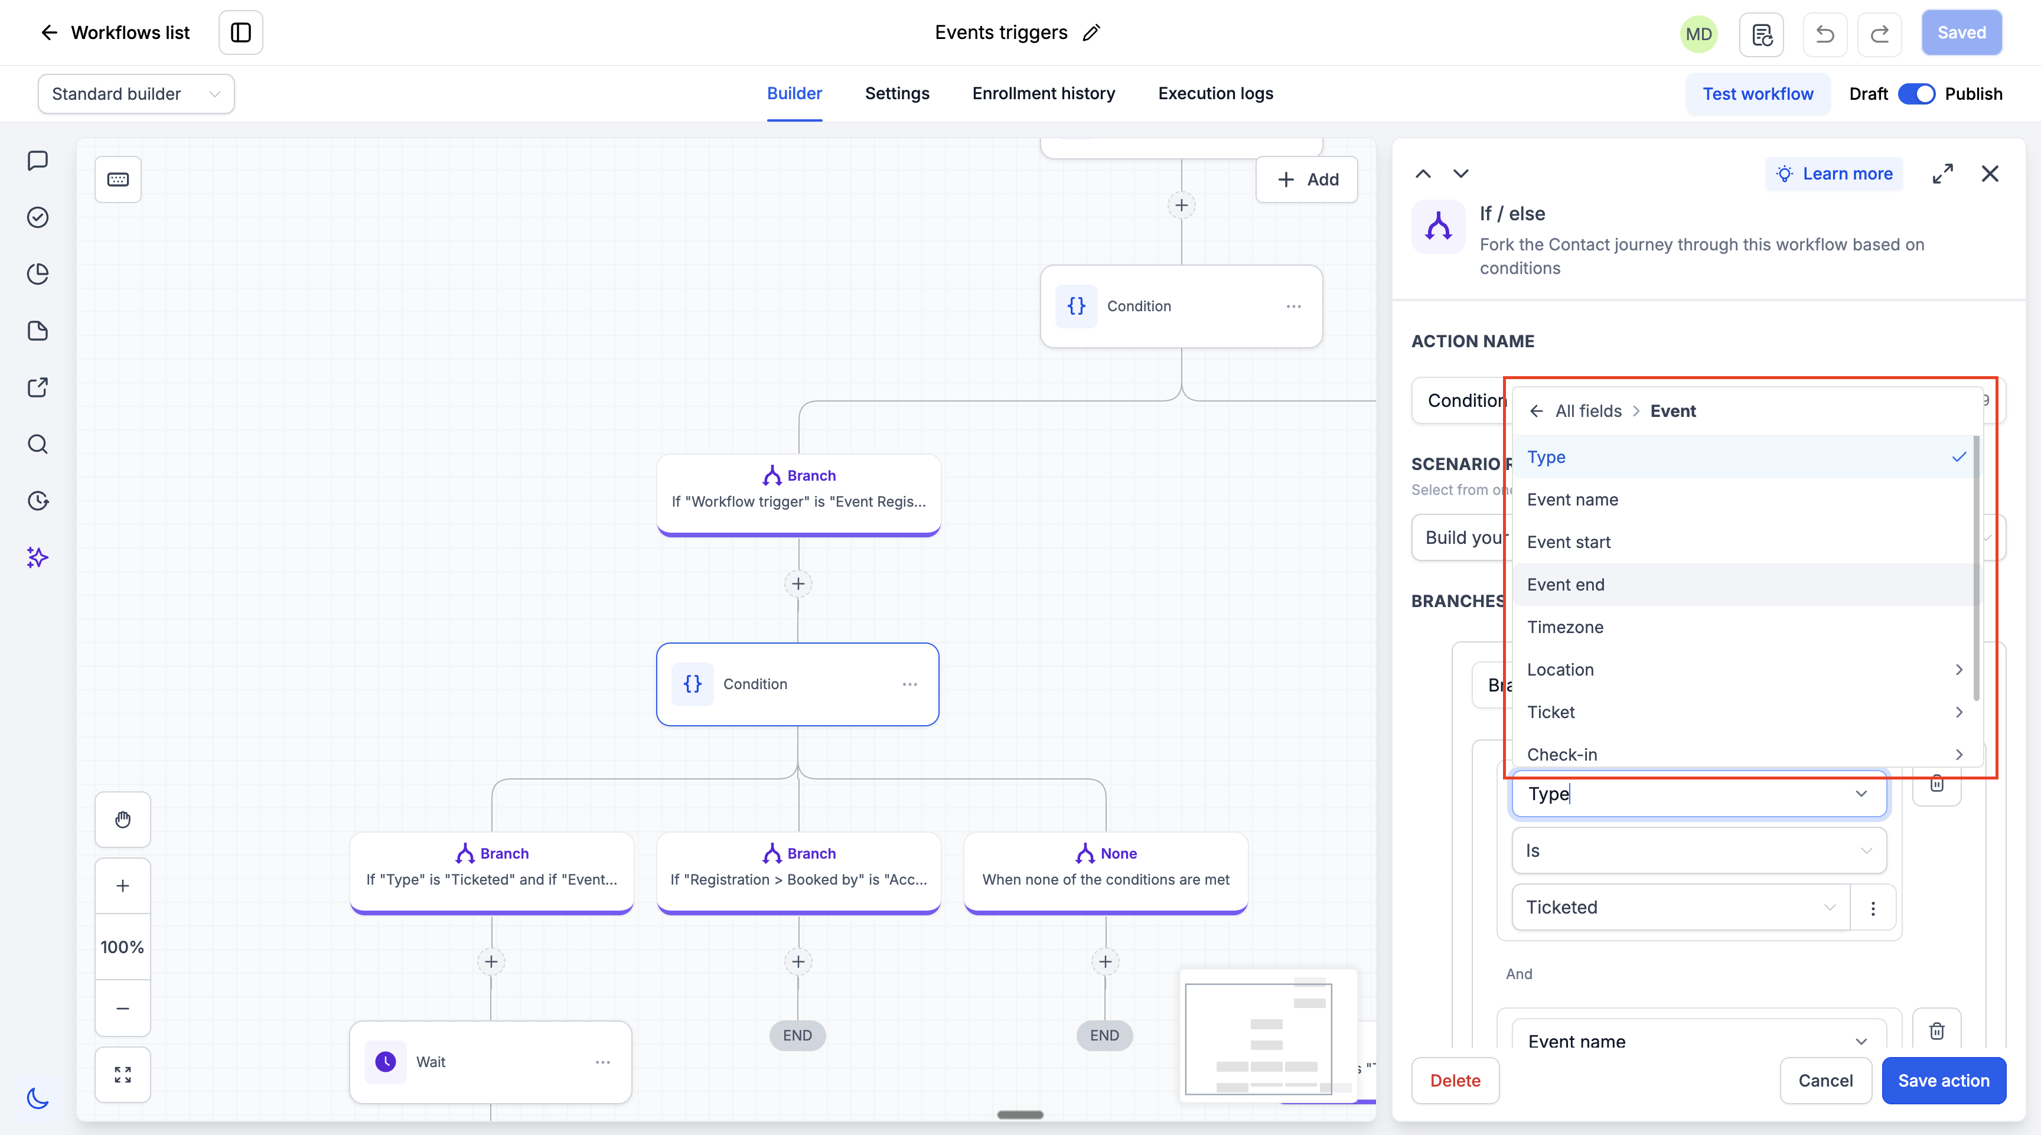2041x1135 pixels.
Task: Click the Save action button
Action: pyautogui.click(x=1944, y=1081)
